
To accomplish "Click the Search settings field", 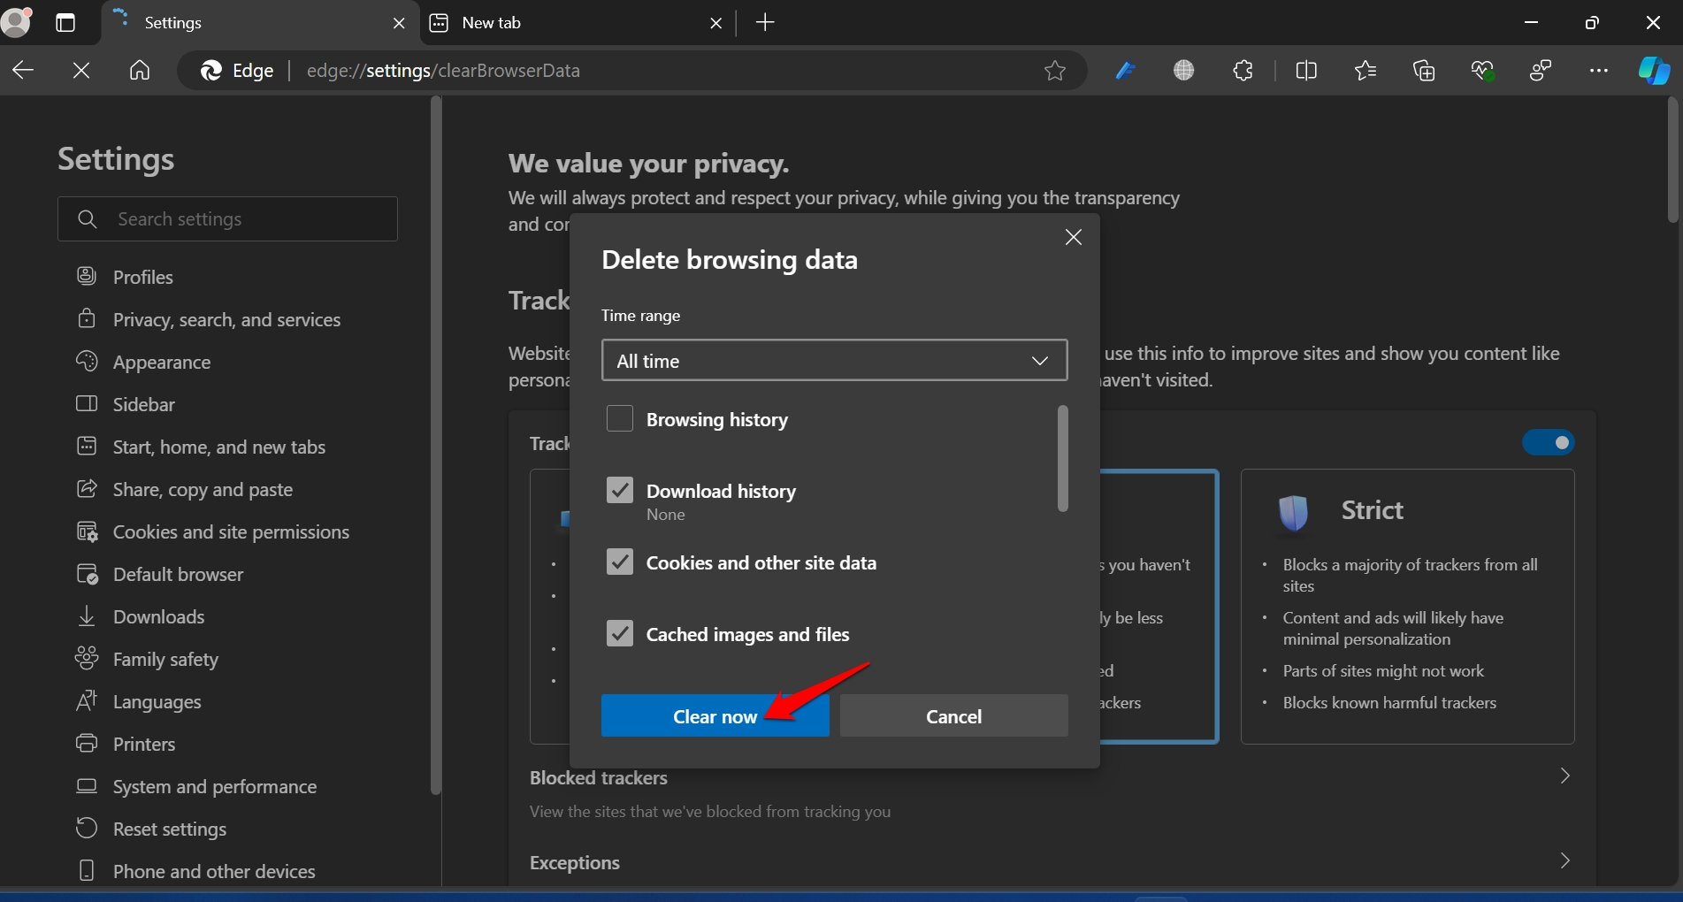I will point(227,218).
